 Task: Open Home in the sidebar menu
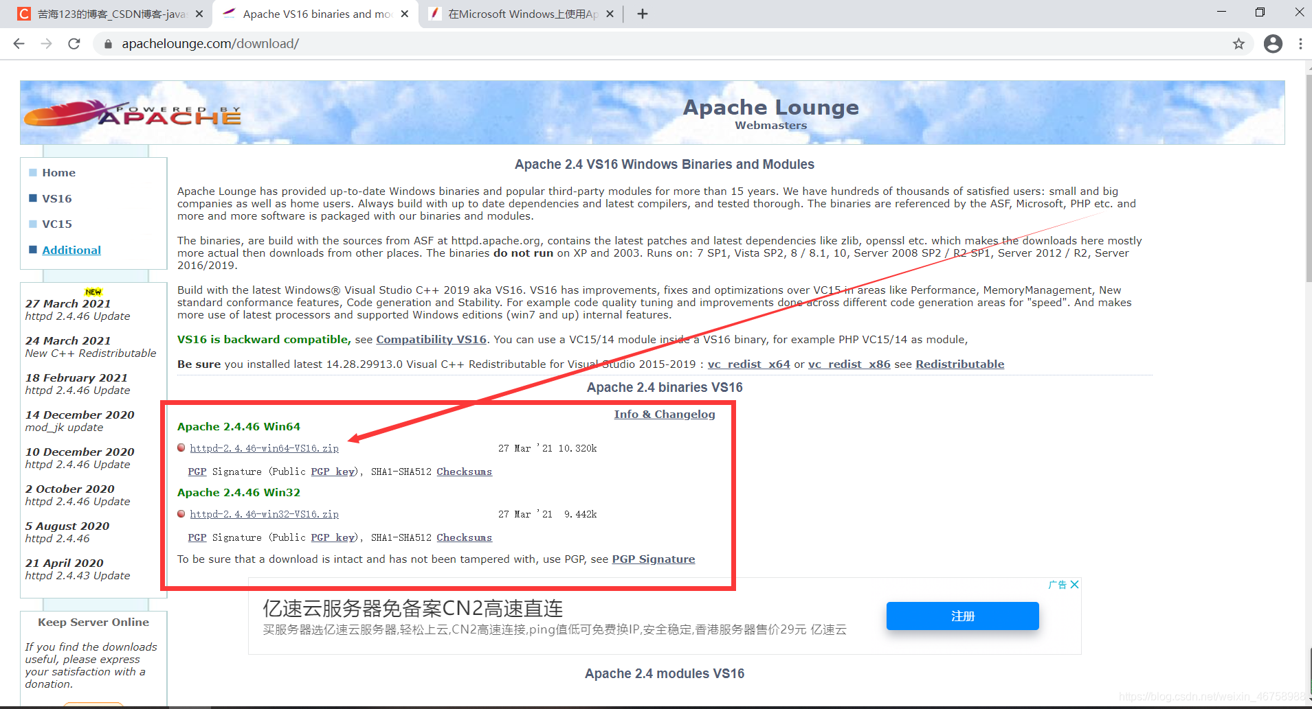pos(58,173)
